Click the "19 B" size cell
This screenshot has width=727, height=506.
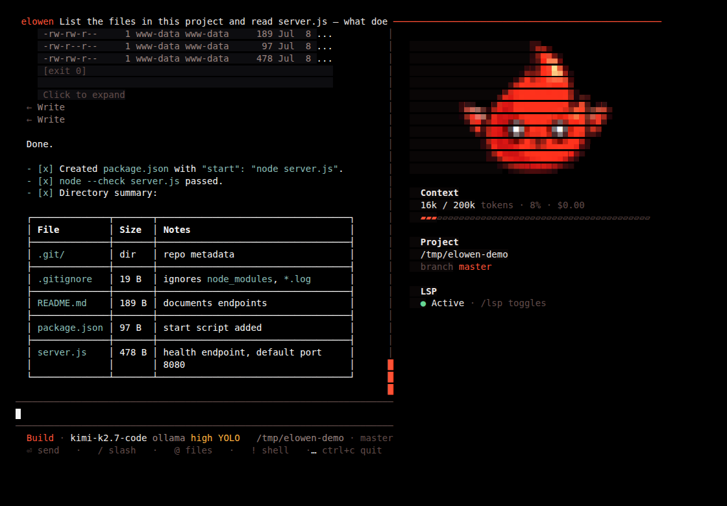point(130,279)
